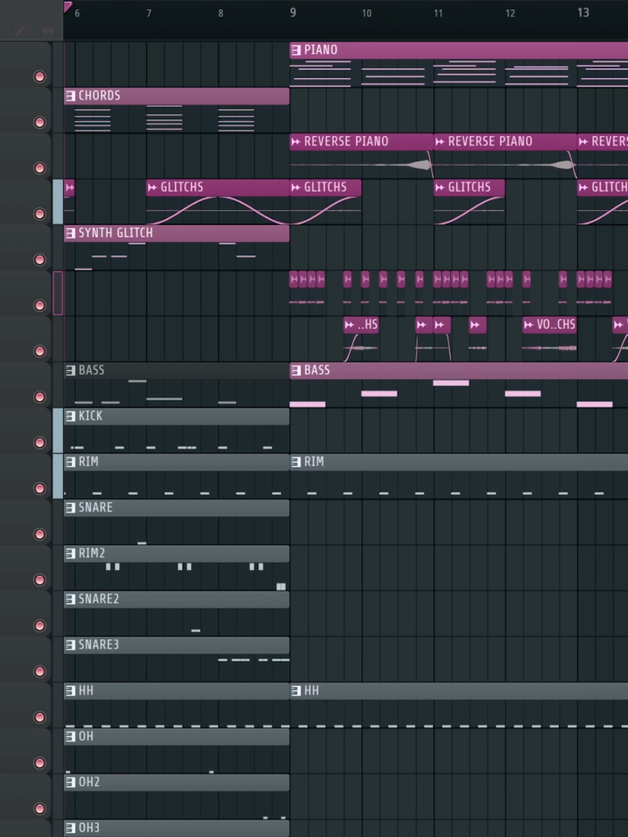Viewport: 628px width, 837px height.
Task: Mute the RIM2 track
Action: click(40, 580)
